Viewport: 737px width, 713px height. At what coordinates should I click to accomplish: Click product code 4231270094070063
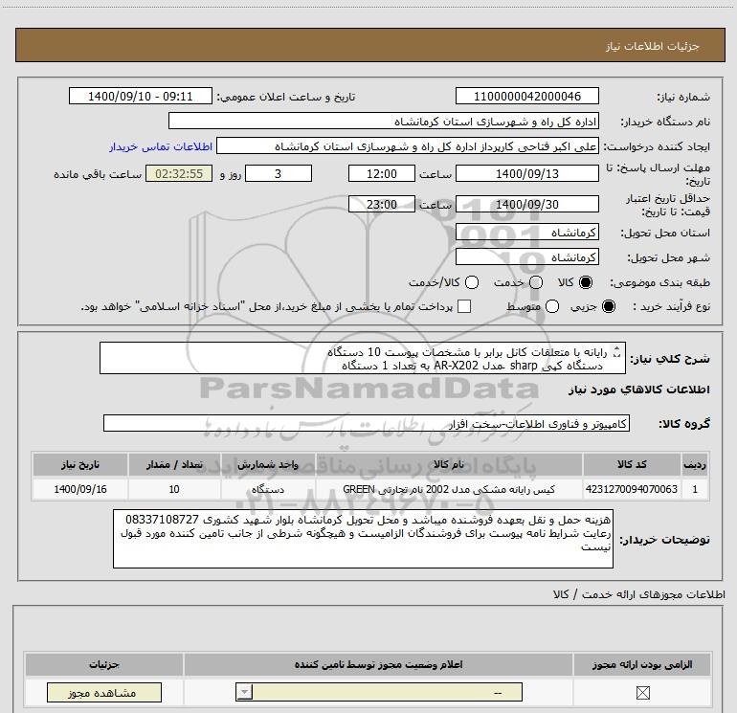click(x=632, y=489)
